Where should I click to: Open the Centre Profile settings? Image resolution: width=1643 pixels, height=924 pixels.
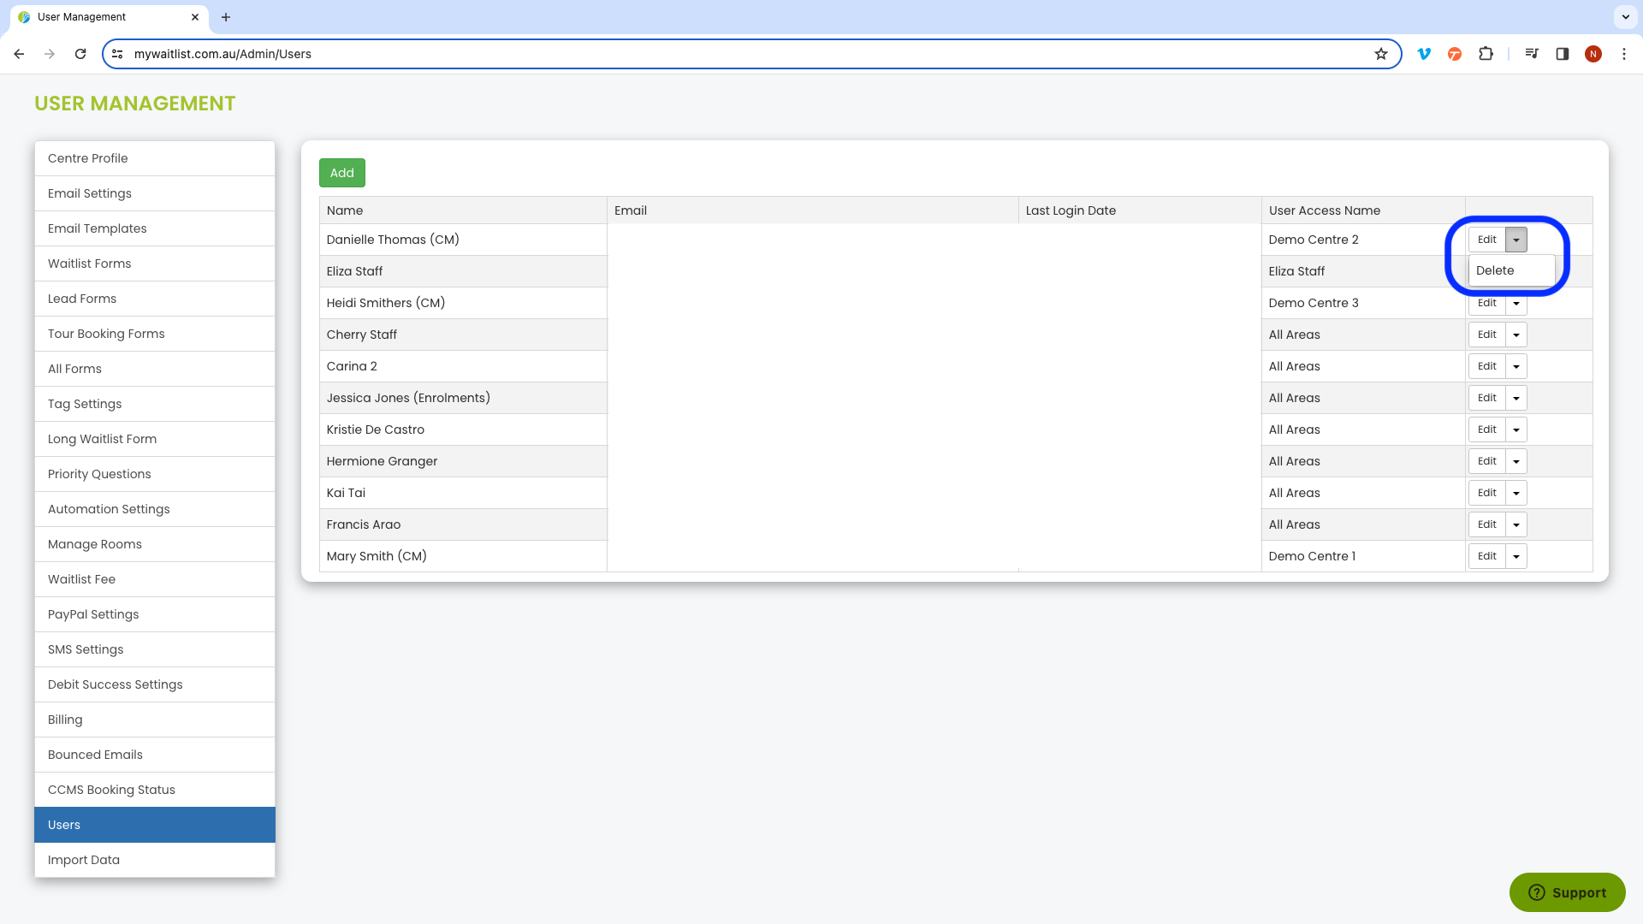click(x=155, y=158)
